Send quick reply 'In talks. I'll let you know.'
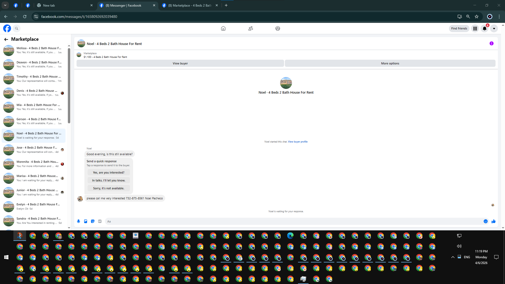 point(109,180)
